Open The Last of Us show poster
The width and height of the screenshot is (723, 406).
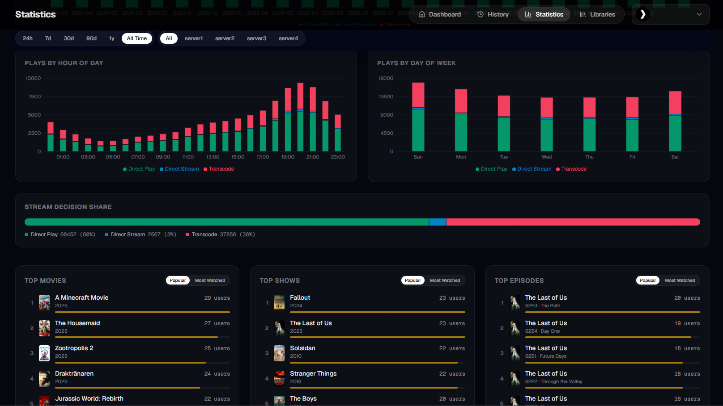click(x=279, y=328)
